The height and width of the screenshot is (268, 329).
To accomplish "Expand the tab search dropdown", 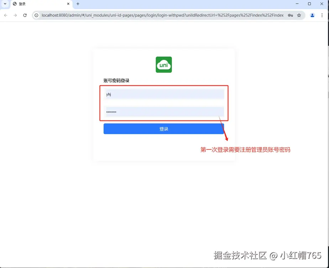I will 5,4.
